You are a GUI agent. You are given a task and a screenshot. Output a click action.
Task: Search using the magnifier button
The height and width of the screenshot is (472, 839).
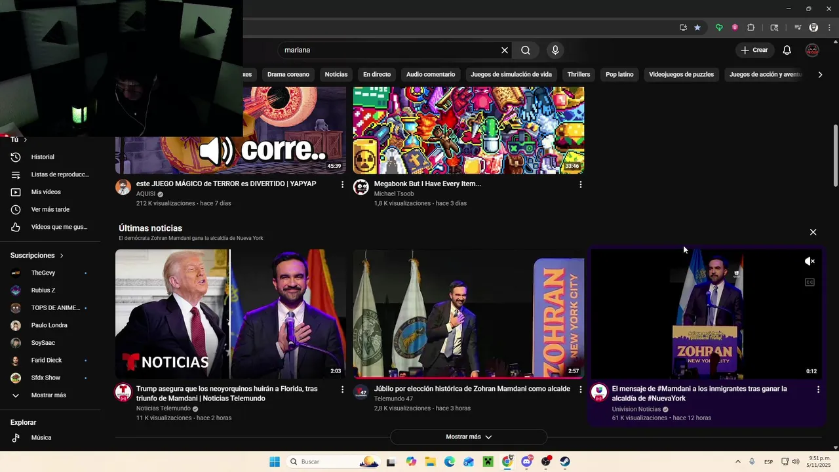526,50
